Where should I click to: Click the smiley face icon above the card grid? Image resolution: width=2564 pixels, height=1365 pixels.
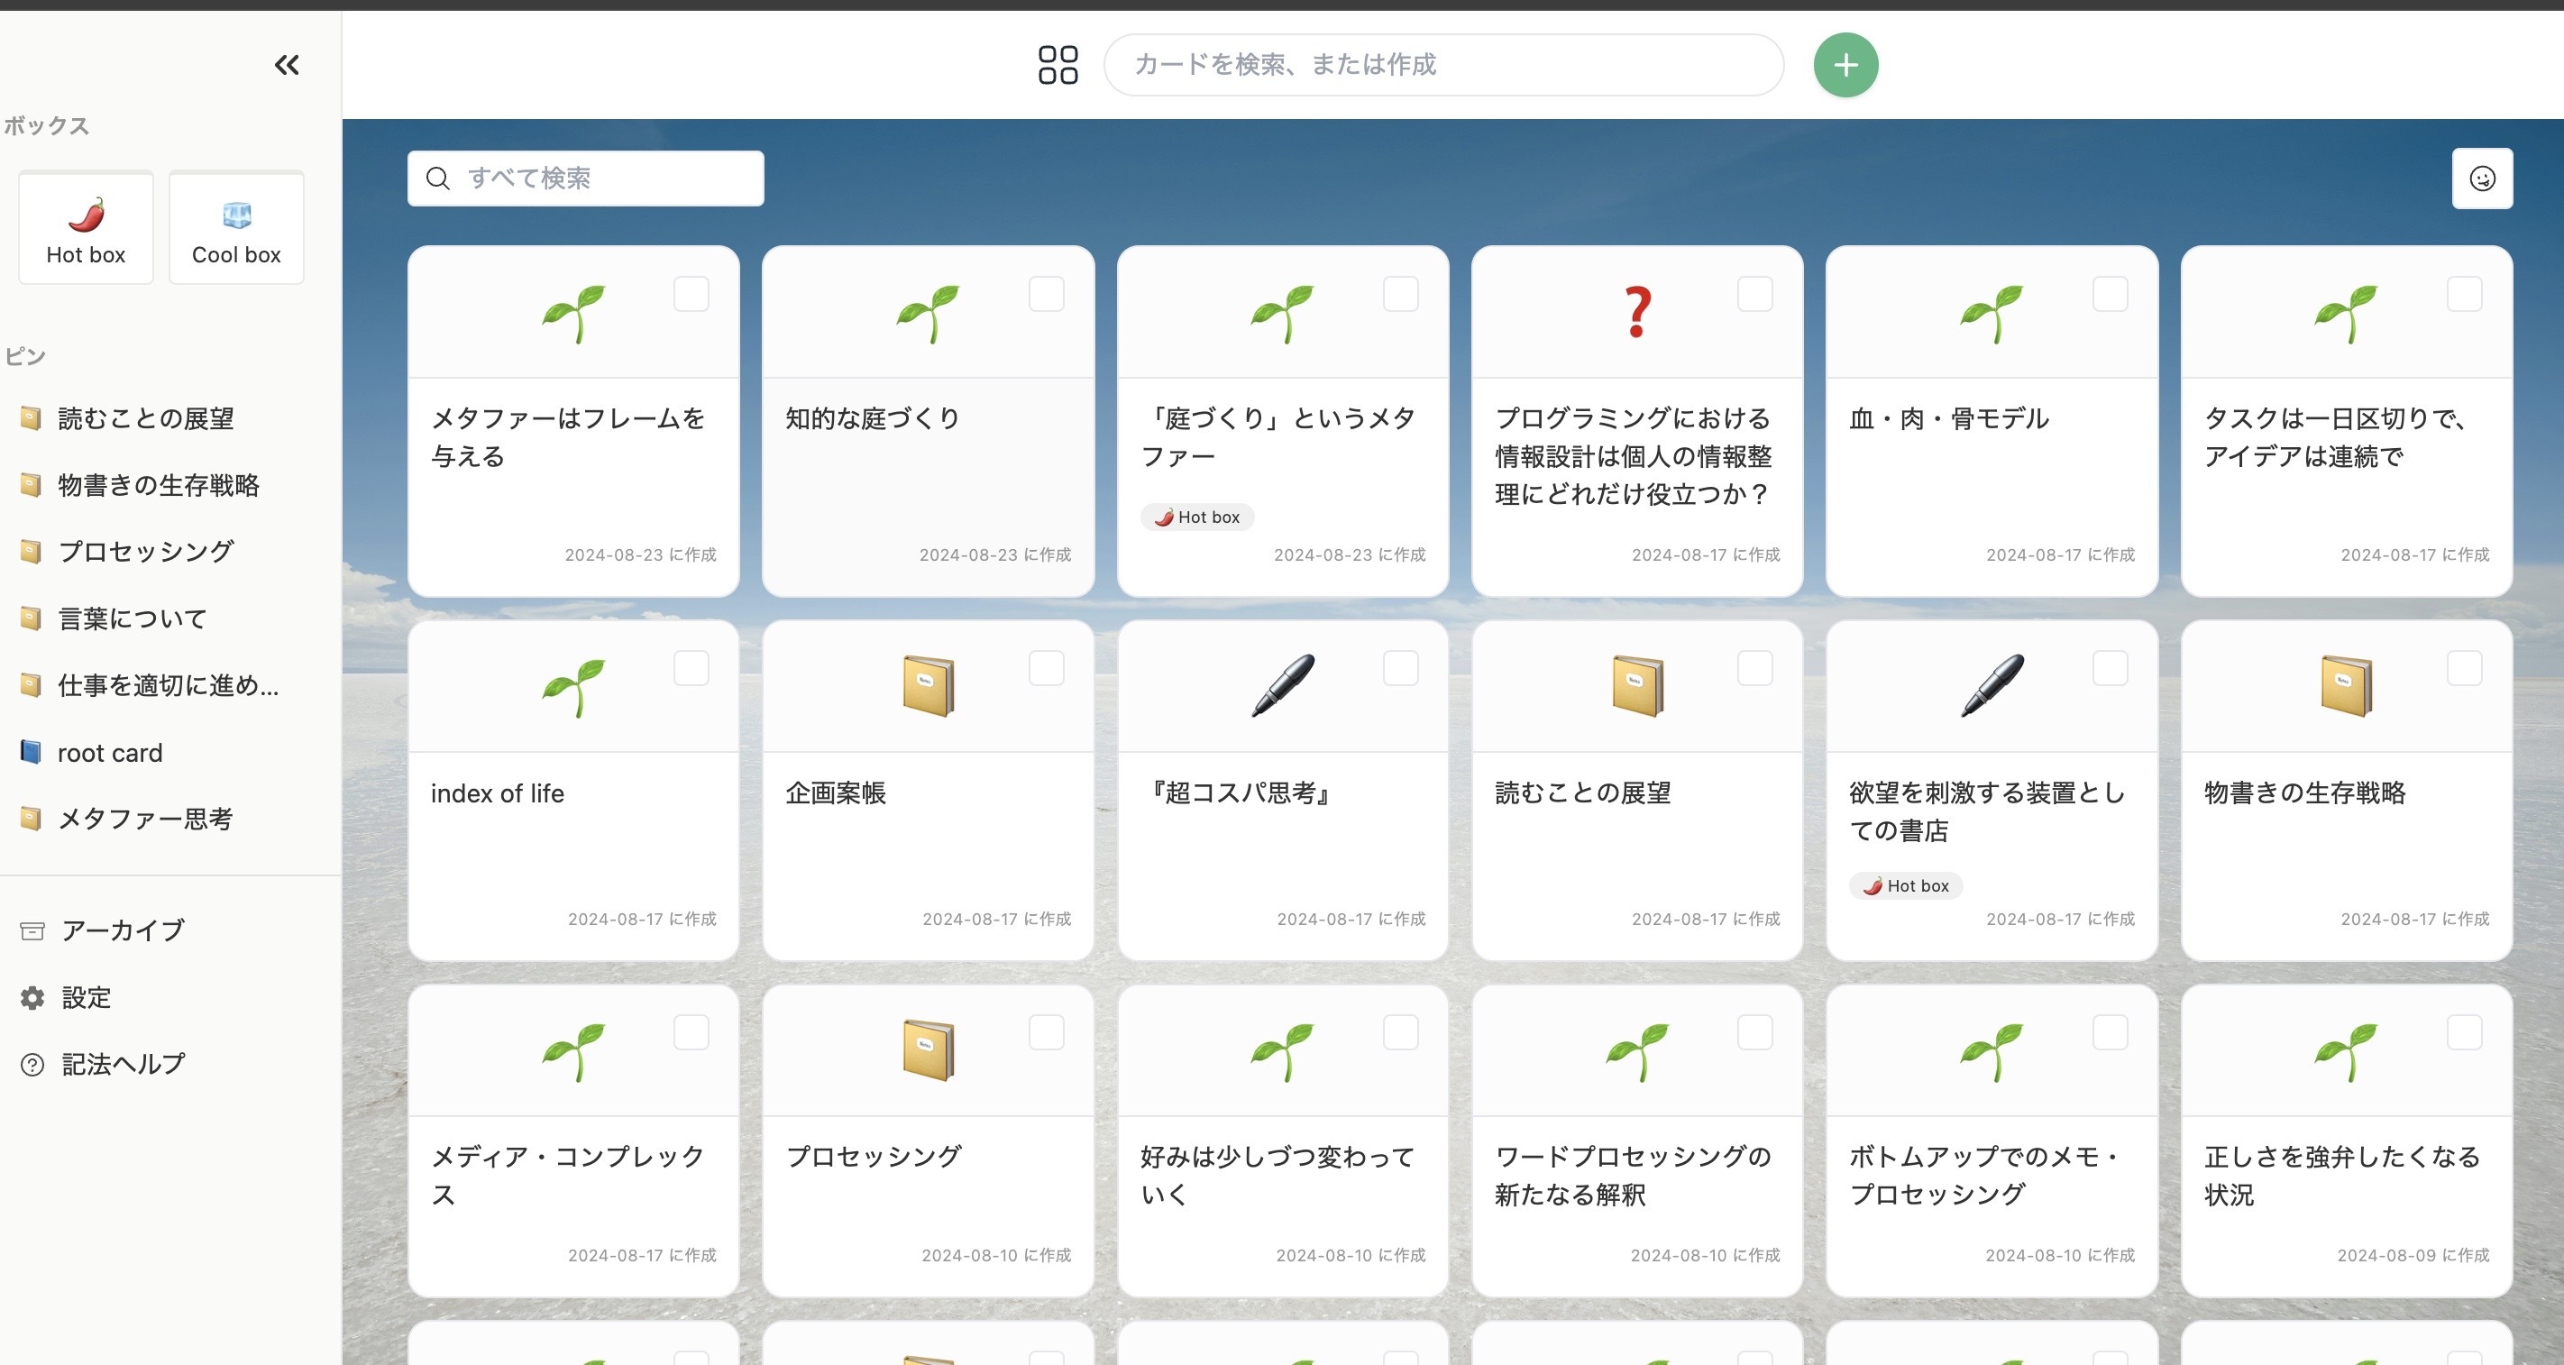click(2482, 179)
